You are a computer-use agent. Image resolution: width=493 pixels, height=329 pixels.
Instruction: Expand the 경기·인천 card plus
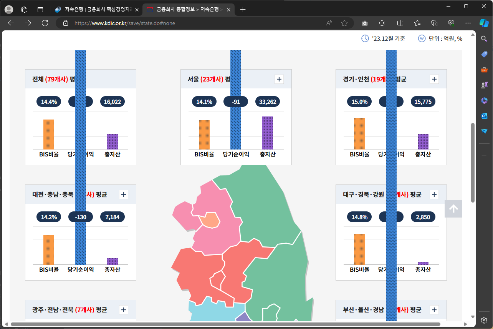(434, 79)
